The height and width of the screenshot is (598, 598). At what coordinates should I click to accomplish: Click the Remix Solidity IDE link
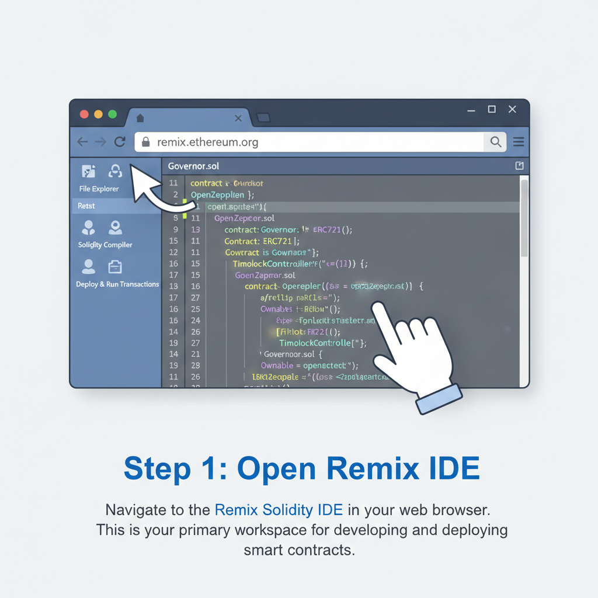click(279, 510)
